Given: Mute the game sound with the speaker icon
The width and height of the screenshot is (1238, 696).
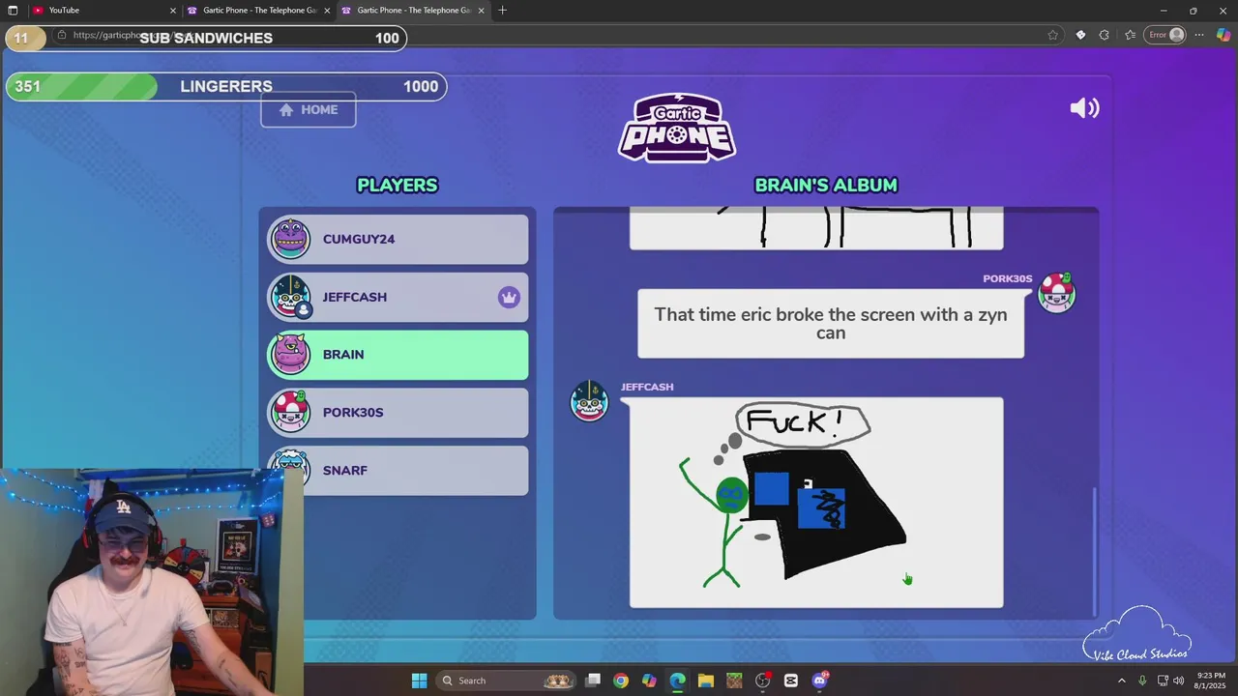Looking at the screenshot, I should coord(1084,108).
